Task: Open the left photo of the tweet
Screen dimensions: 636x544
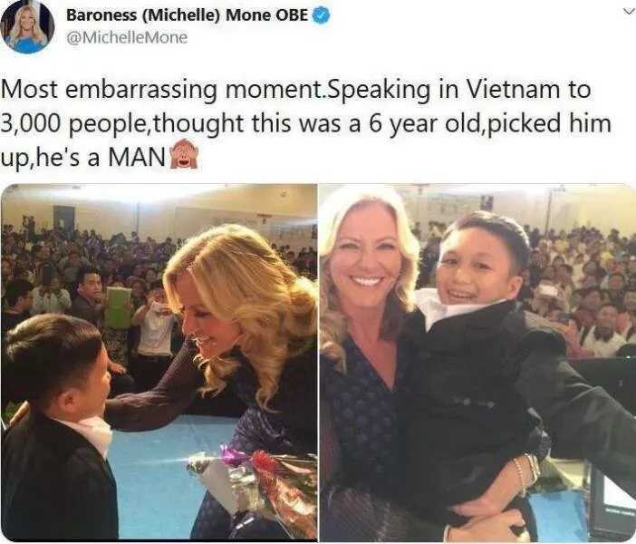Action: [x=159, y=363]
